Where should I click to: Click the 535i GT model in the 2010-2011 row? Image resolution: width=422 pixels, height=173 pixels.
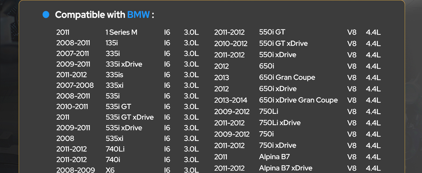point(118,107)
